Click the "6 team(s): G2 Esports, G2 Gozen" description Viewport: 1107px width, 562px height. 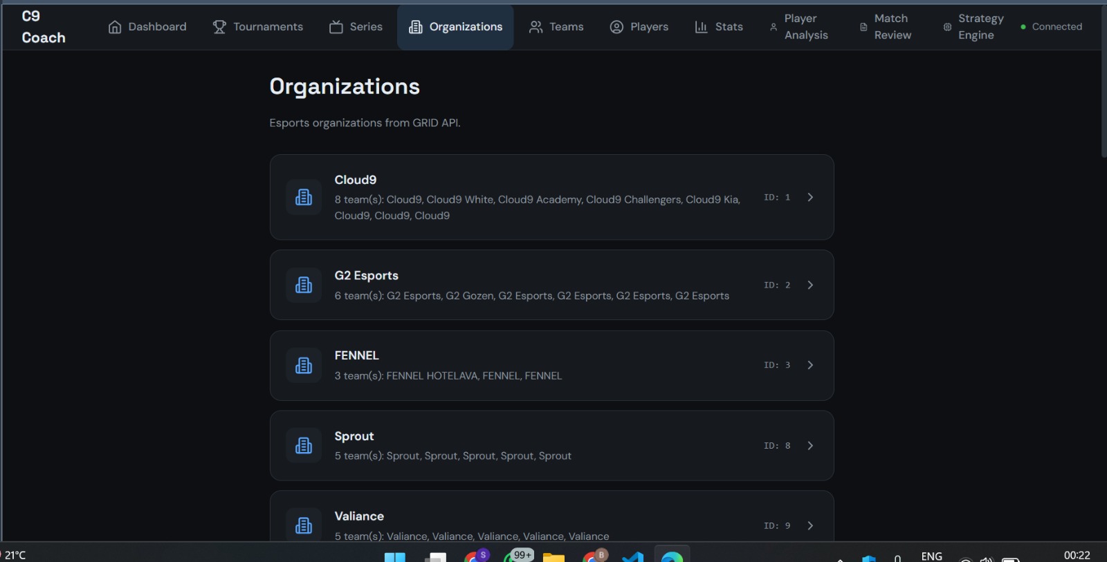(532, 296)
